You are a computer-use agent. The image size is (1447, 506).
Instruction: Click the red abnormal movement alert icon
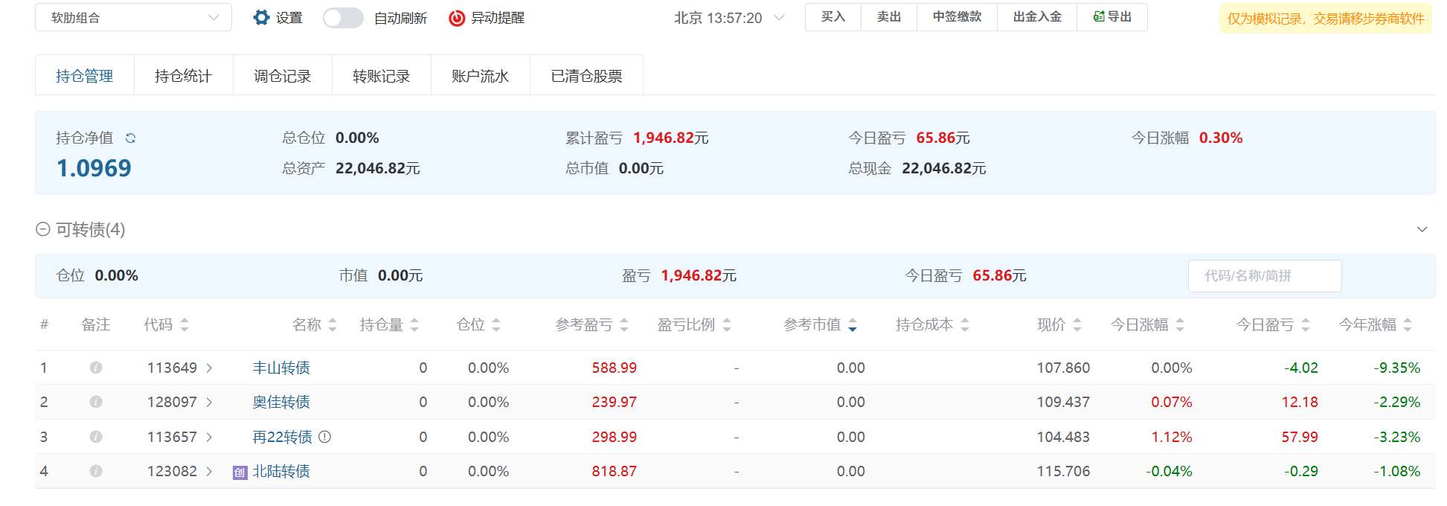457,18
